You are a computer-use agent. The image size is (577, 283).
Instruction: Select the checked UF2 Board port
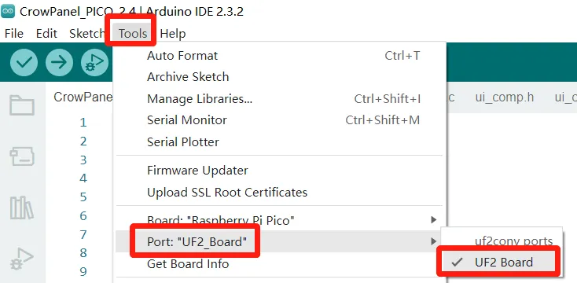[x=498, y=262]
